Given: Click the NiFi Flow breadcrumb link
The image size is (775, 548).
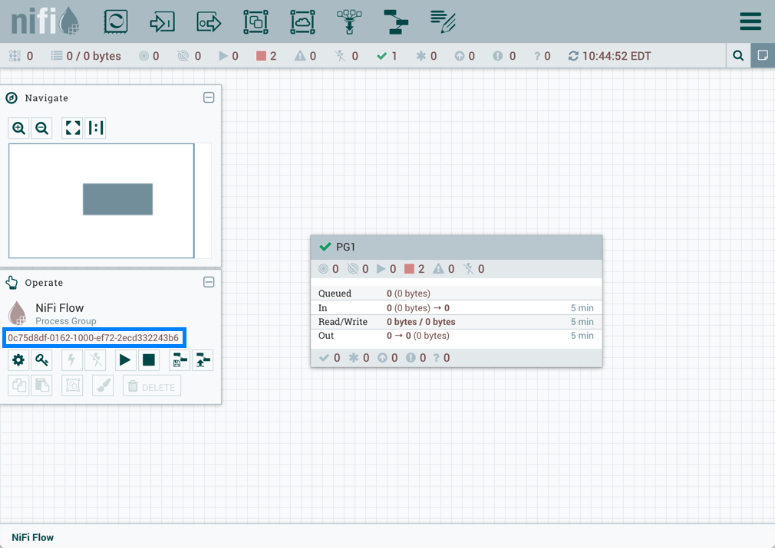Looking at the screenshot, I should coord(32,537).
